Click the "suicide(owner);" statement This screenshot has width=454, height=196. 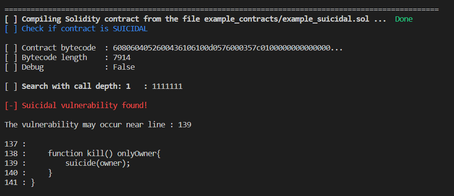click(x=98, y=163)
